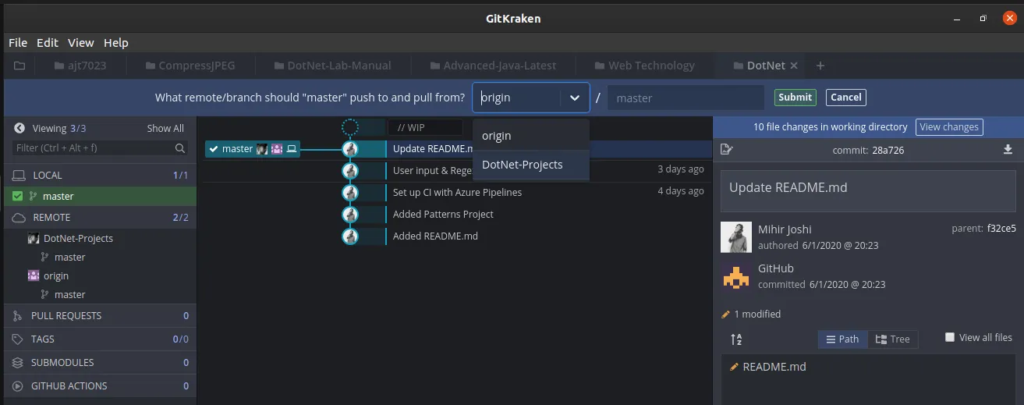The width and height of the screenshot is (1024, 405).
Task: Click the sort files A-Z icon
Action: [x=736, y=339]
